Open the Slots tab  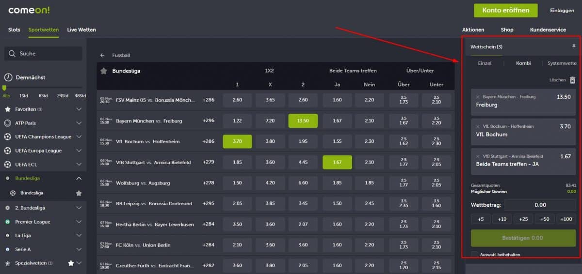pyautogui.click(x=14, y=30)
